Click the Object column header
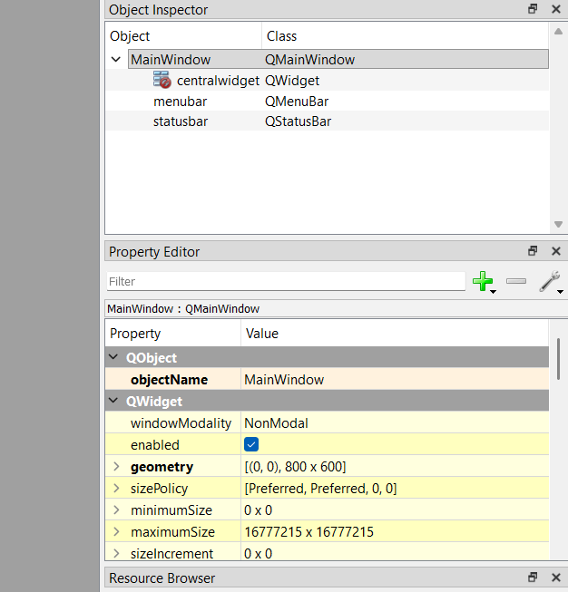 (x=183, y=36)
